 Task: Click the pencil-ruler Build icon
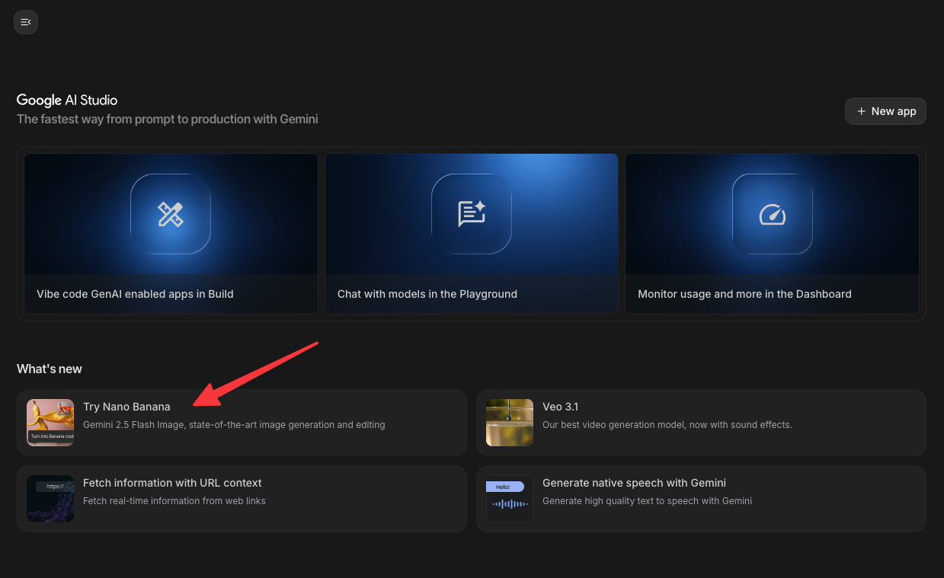pyautogui.click(x=171, y=214)
